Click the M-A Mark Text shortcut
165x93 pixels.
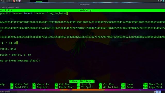[153, 84]
